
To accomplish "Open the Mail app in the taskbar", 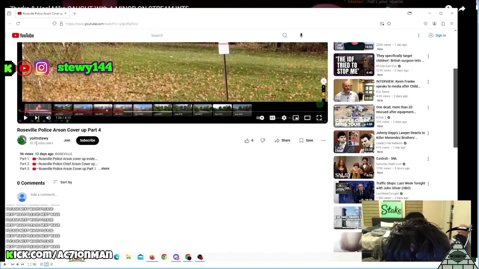I will (140, 257).
